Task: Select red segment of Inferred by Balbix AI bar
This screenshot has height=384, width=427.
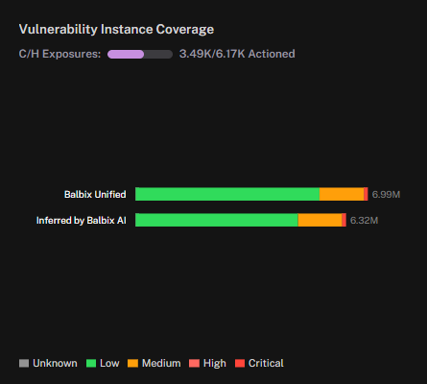Action: point(344,220)
